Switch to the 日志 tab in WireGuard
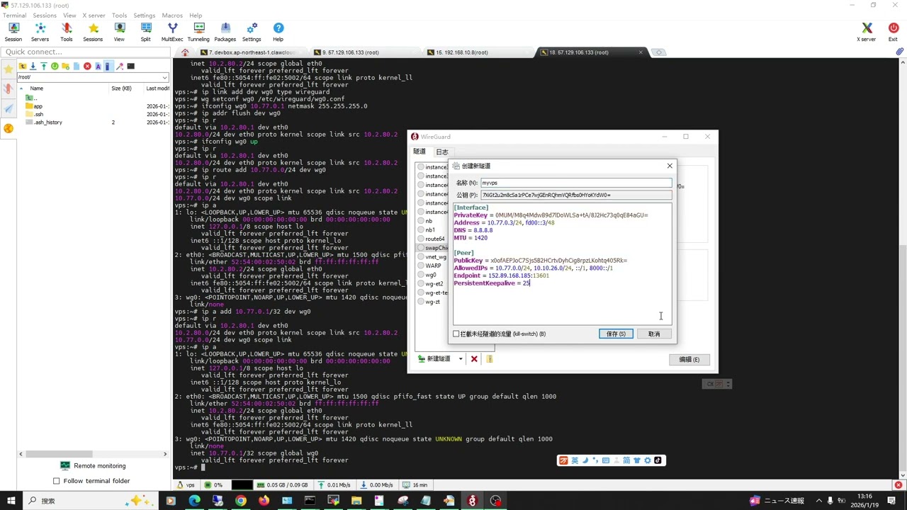Viewport: 907px width, 510px height. pos(442,152)
